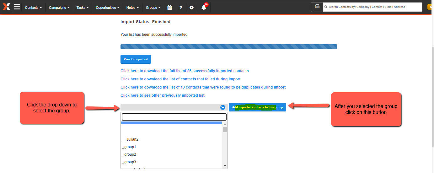Open the Notes menu in navbar

[132, 8]
